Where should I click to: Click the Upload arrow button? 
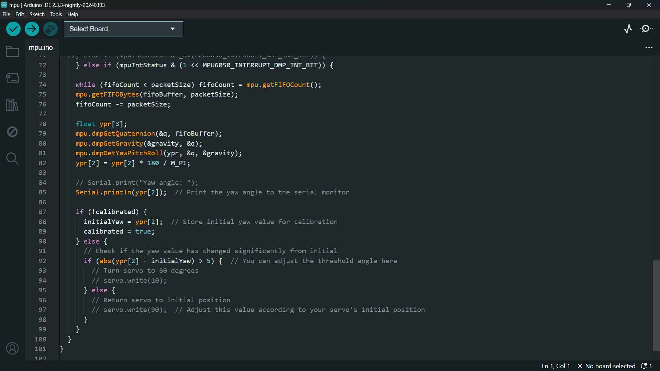click(32, 29)
